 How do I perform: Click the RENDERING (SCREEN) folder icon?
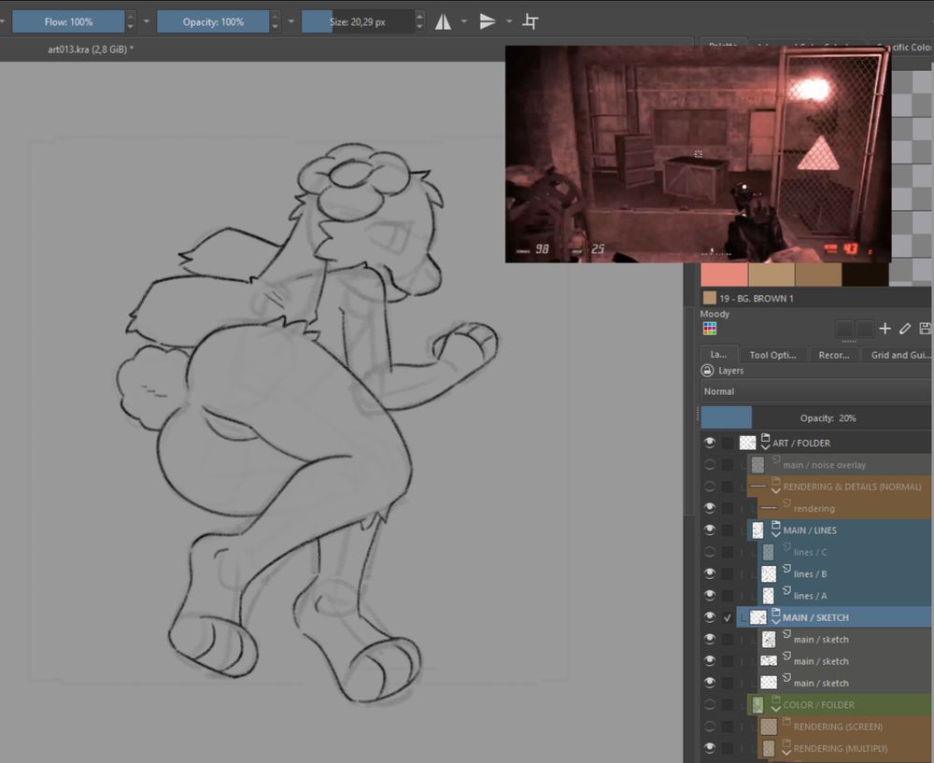click(786, 723)
